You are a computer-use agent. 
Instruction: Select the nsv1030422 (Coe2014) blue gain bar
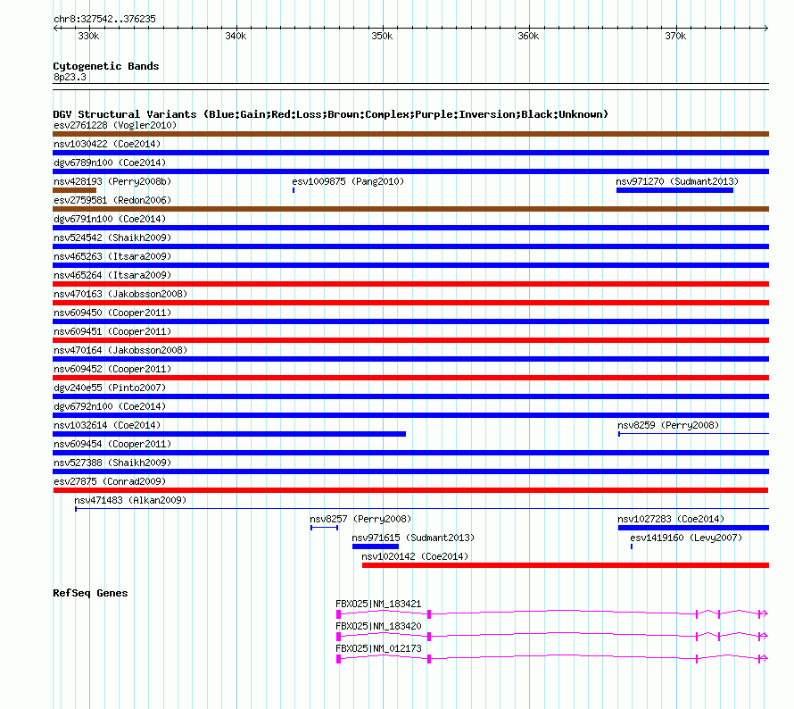(410, 153)
